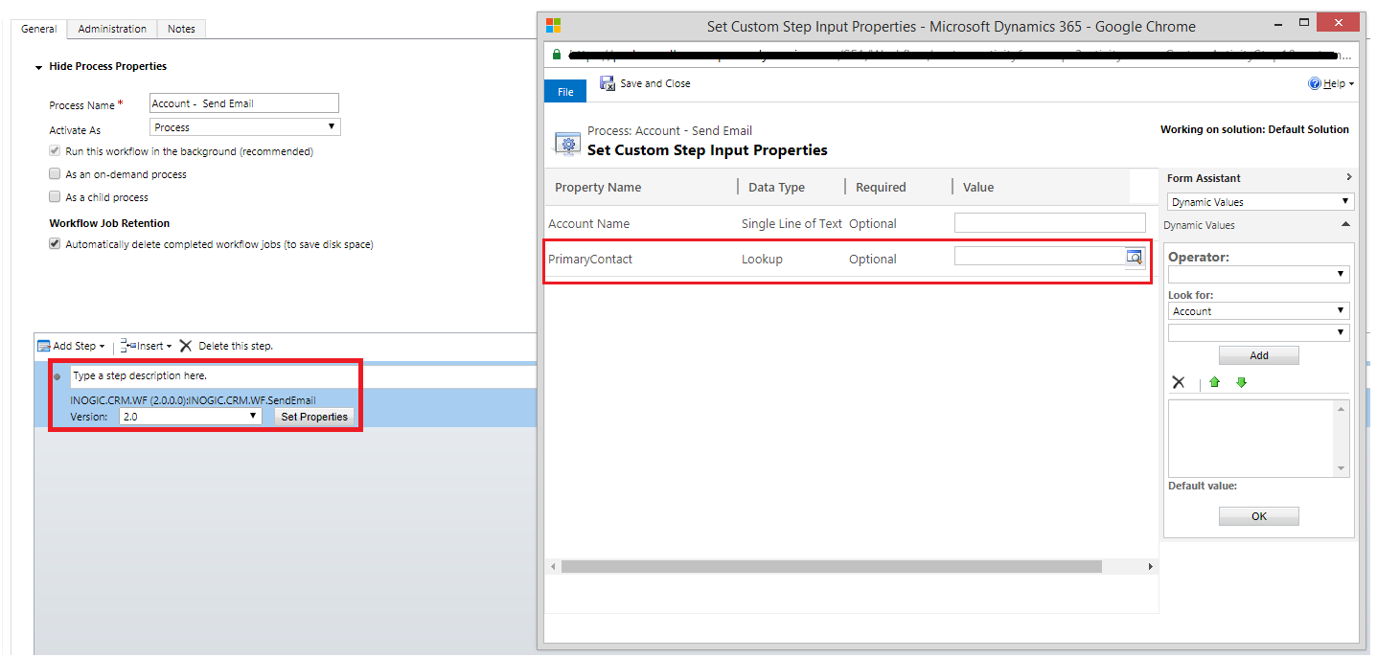This screenshot has width=1377, height=658.
Task: Close the Set Custom Step popup window
Action: pyautogui.click(x=1340, y=22)
